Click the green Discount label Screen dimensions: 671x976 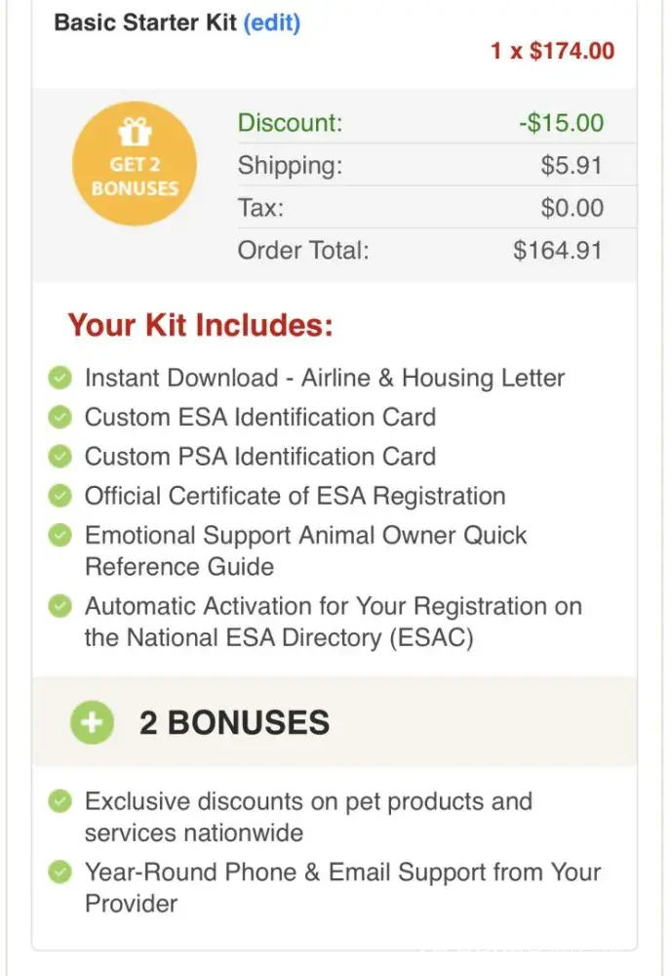pos(291,123)
